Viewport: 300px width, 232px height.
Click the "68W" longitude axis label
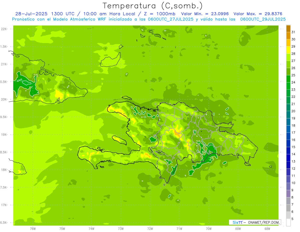coord(267,229)
